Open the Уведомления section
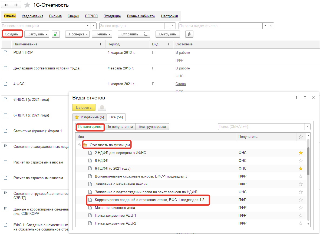This screenshot has height=234, width=320. pyautogui.click(x=32, y=16)
